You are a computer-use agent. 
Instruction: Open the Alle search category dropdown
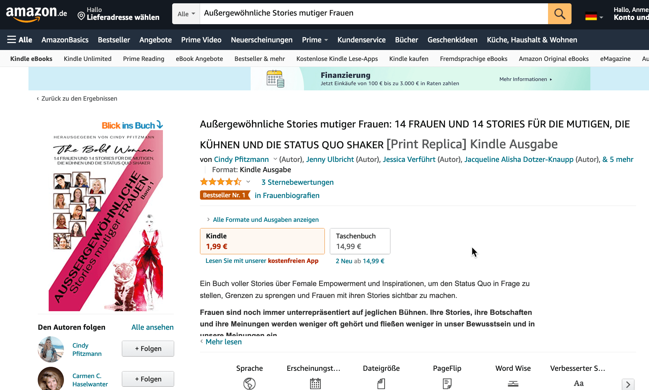click(186, 14)
